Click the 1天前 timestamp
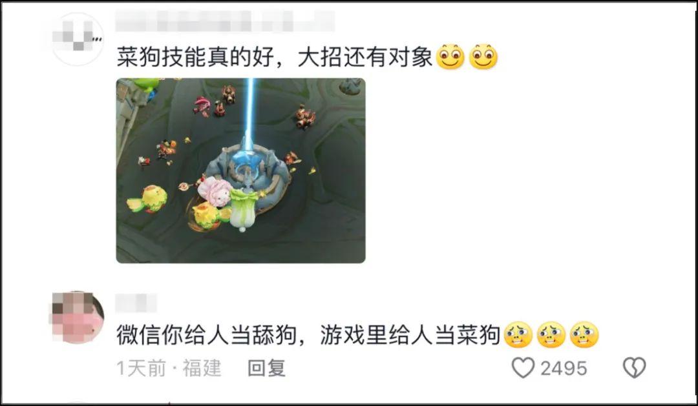Viewport: 698px width, 406px height. (141, 368)
